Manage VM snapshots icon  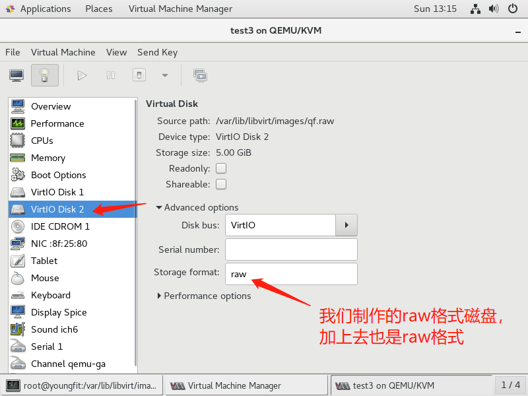coord(201,75)
